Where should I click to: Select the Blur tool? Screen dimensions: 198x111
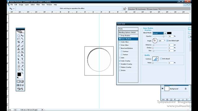click(x=19, y=55)
